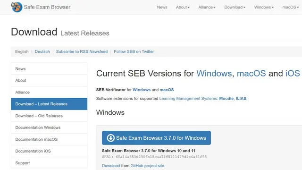Open Subscribe to RSS Newsfeed link
This screenshot has height=170, width=302.
[82, 51]
